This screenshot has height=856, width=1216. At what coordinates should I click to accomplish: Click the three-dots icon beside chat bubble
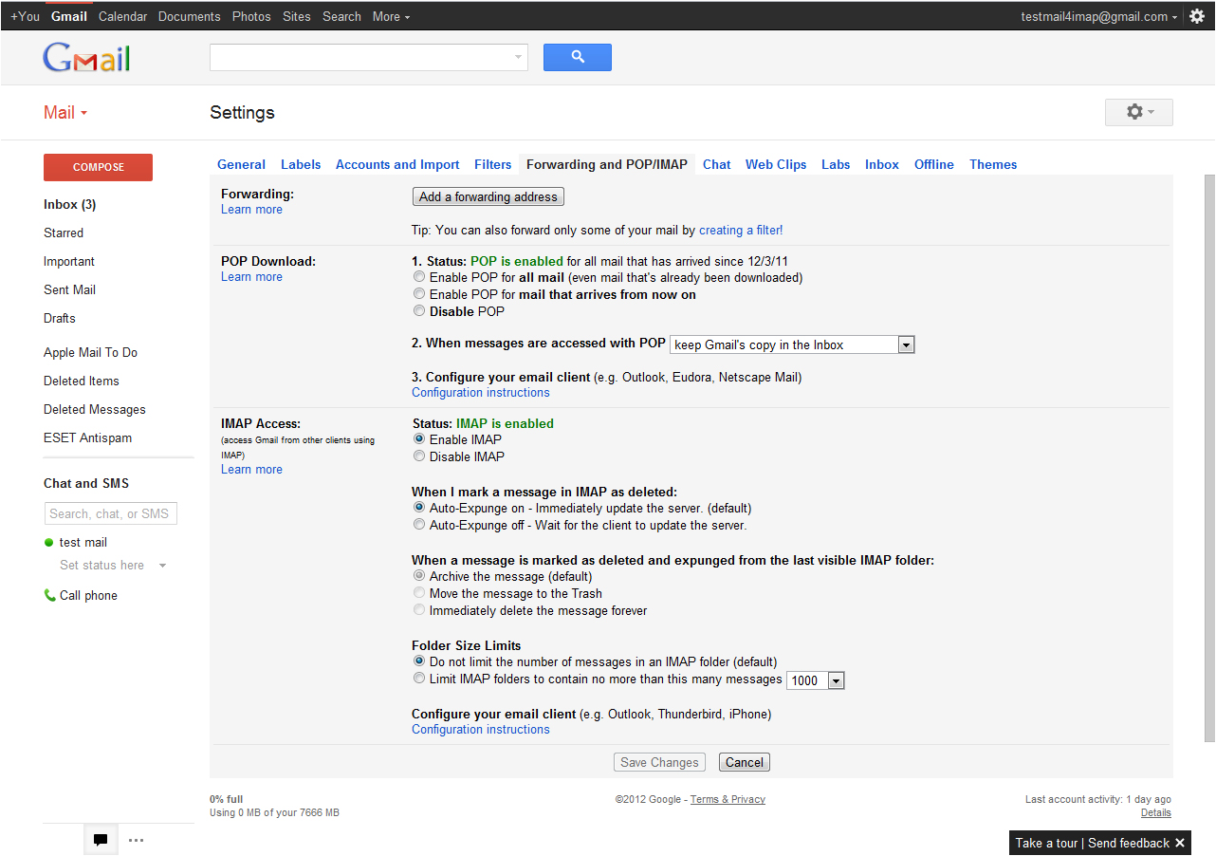pos(136,840)
